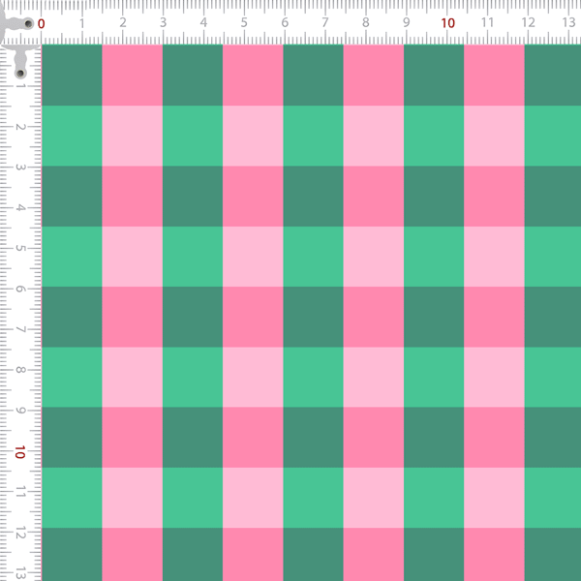
Task: Click the red 10 on vertical ruler
Action: 20,452
